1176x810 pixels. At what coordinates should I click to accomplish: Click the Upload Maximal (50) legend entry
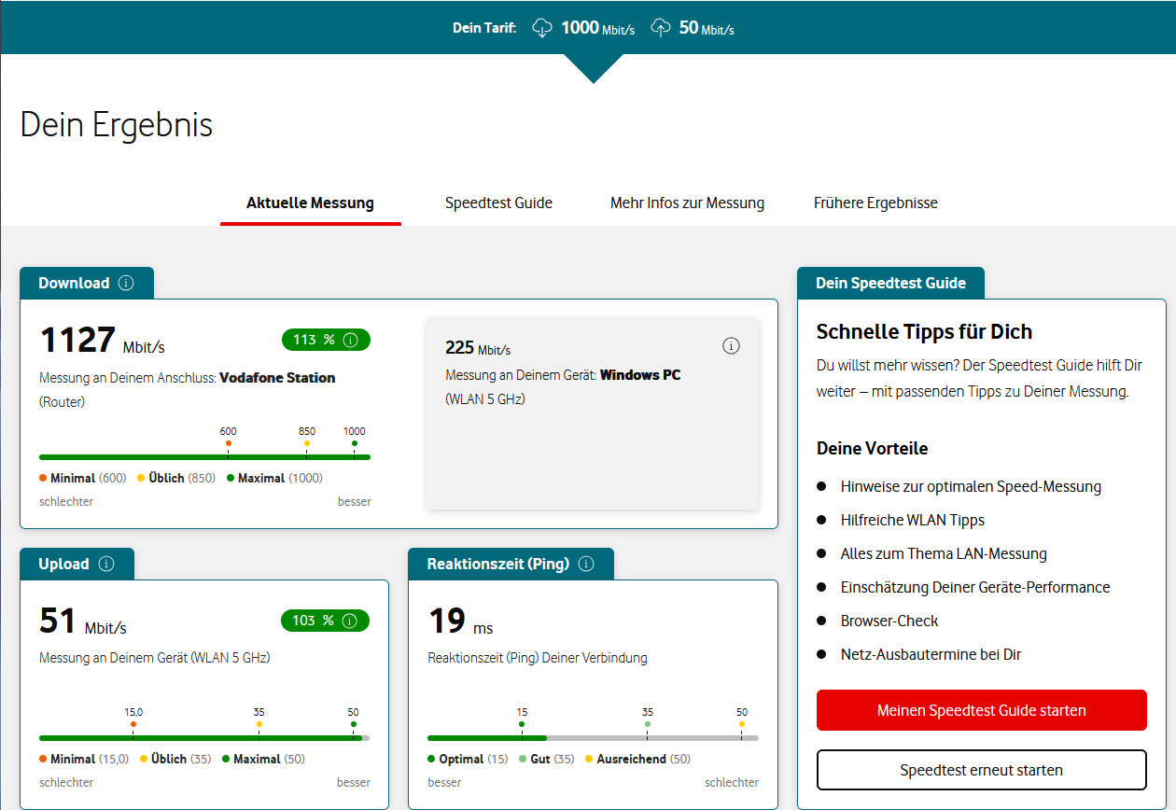coord(263,759)
